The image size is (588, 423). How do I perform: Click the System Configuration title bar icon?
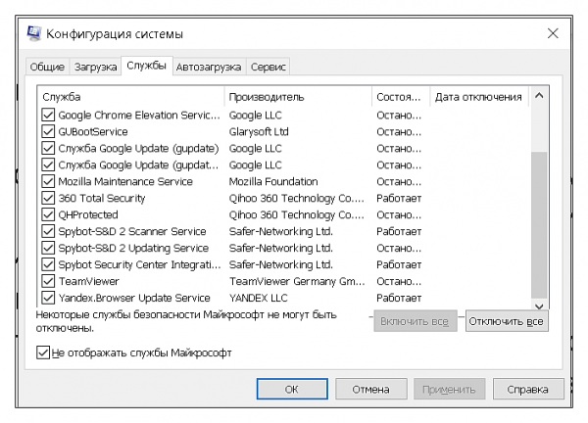point(34,33)
